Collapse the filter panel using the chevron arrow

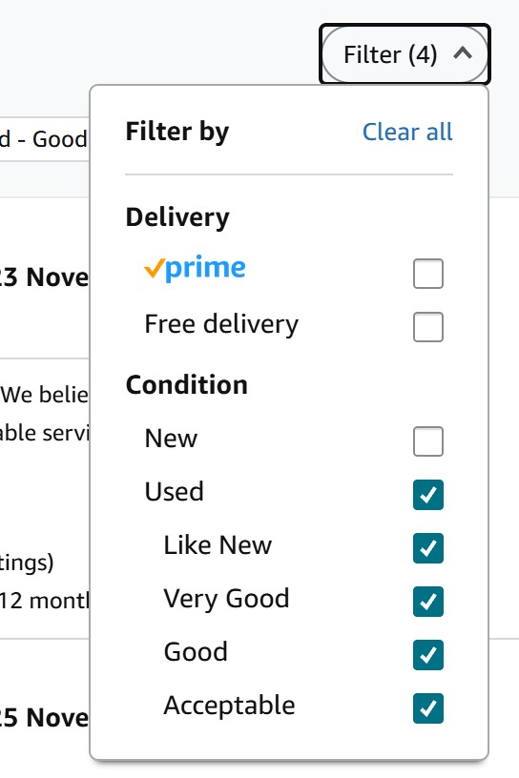pyautogui.click(x=463, y=53)
